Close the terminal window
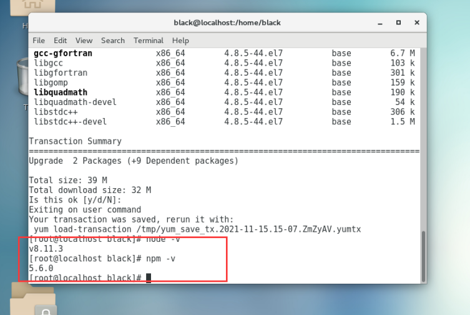 (417, 22)
